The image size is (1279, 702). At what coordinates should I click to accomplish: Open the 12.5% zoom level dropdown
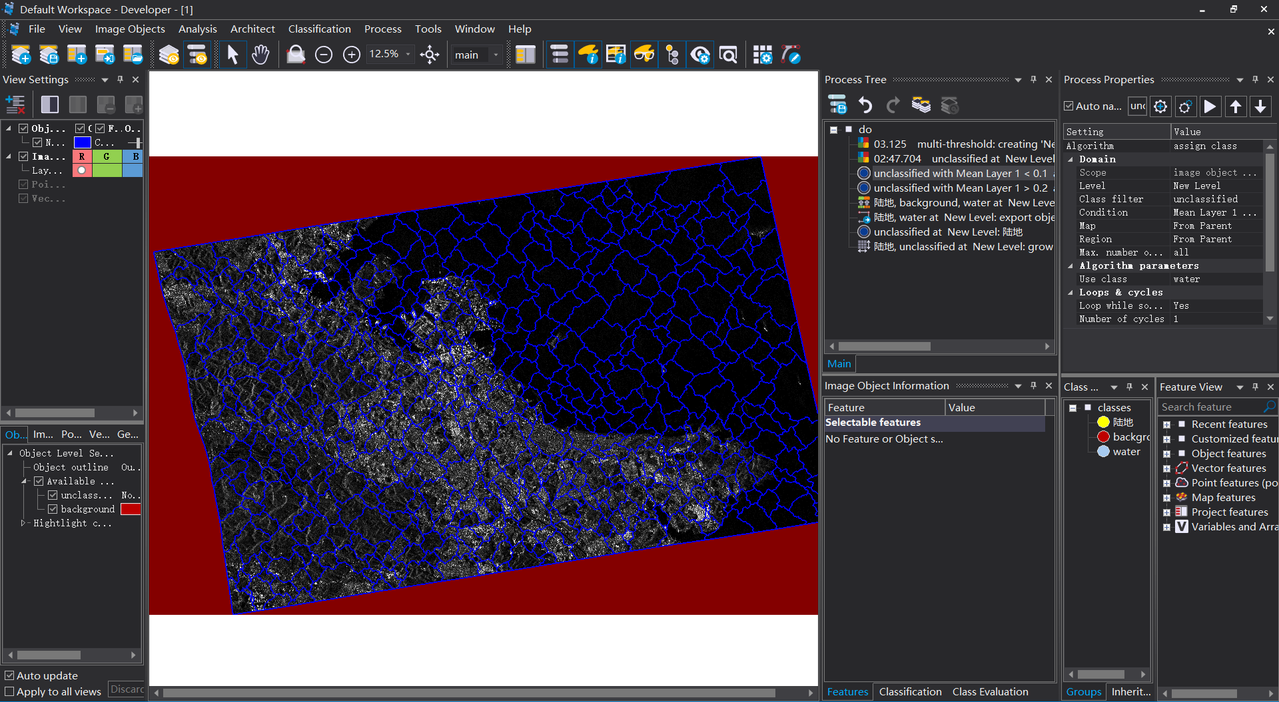point(408,55)
